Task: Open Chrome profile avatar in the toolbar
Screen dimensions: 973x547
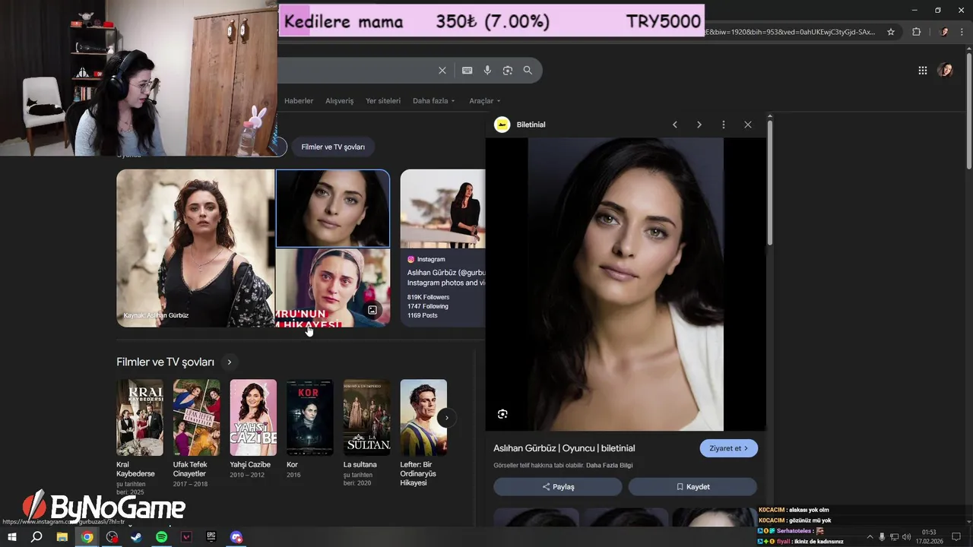Action: [944, 32]
